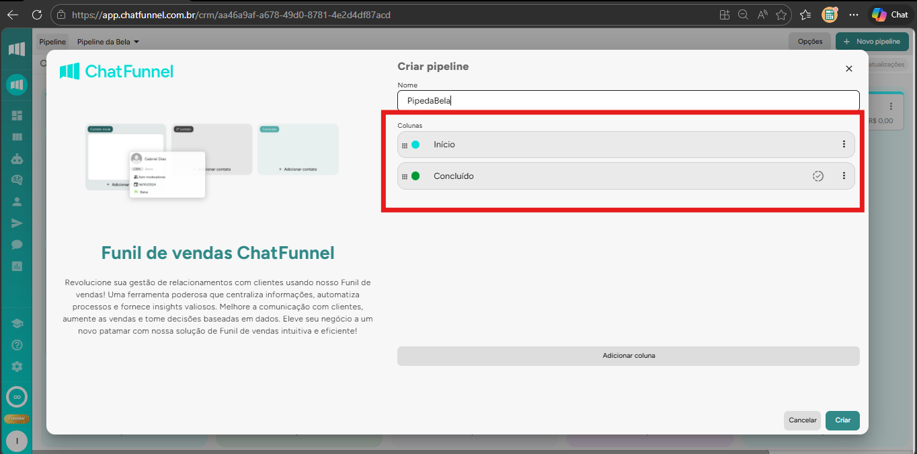Toggle the completion check icon on Concluído
Image resolution: width=917 pixels, height=454 pixels.
[818, 176]
